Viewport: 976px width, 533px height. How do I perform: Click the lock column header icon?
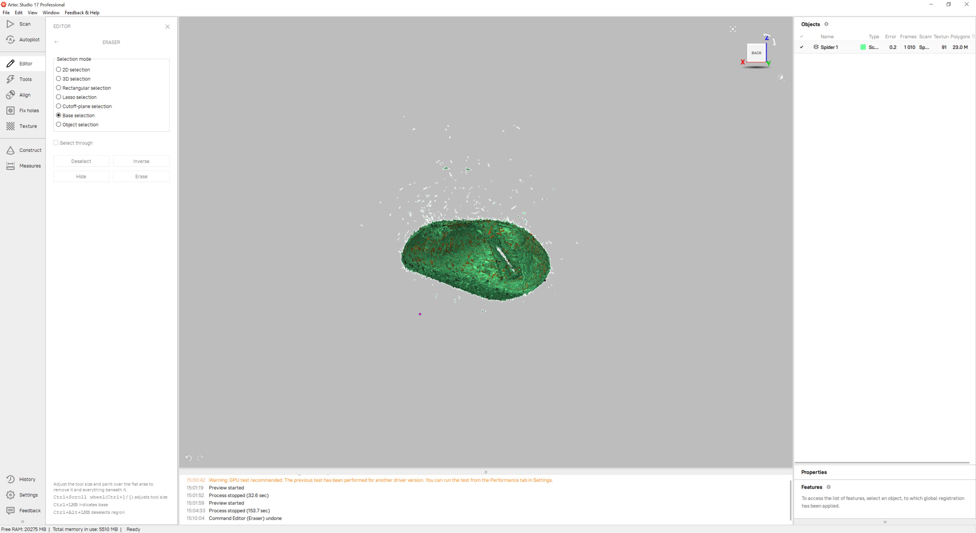tap(973, 36)
